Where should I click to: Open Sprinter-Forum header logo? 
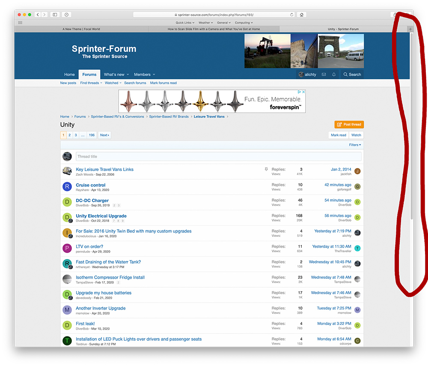click(x=104, y=51)
